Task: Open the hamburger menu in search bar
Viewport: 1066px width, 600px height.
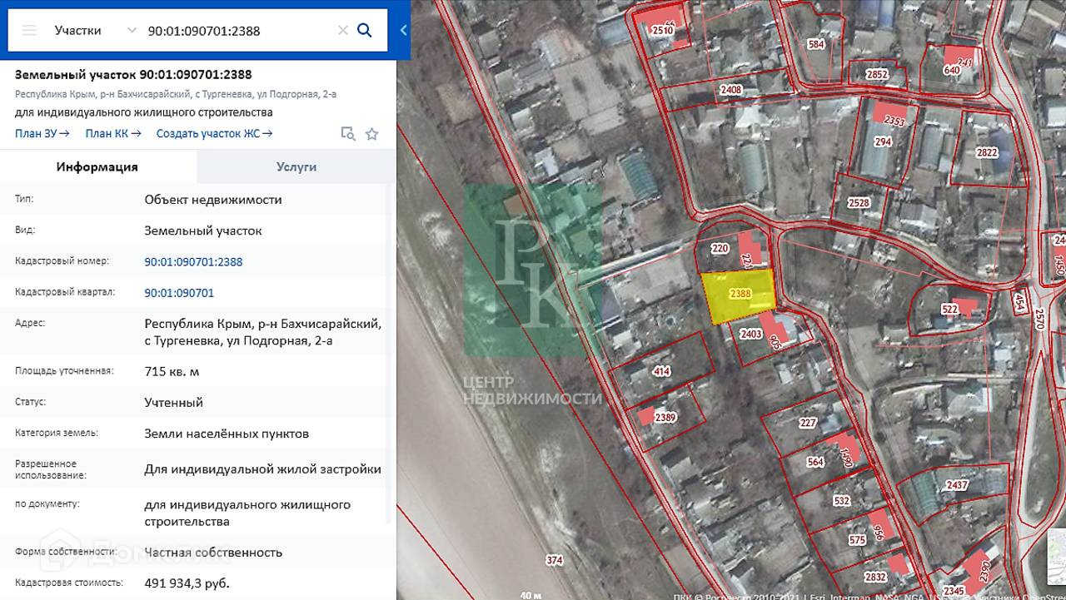Action: point(29,31)
